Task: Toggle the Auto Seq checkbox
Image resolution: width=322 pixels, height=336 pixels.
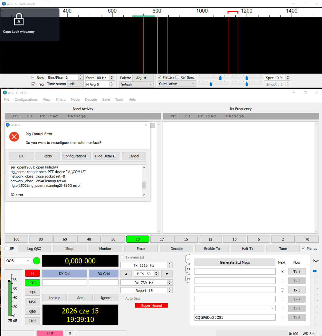Action: [122, 298]
